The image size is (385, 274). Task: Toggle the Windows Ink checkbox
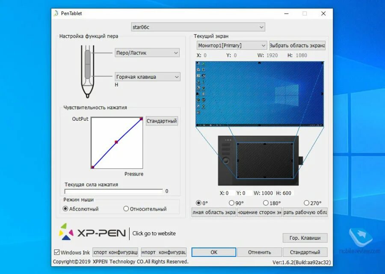57,252
